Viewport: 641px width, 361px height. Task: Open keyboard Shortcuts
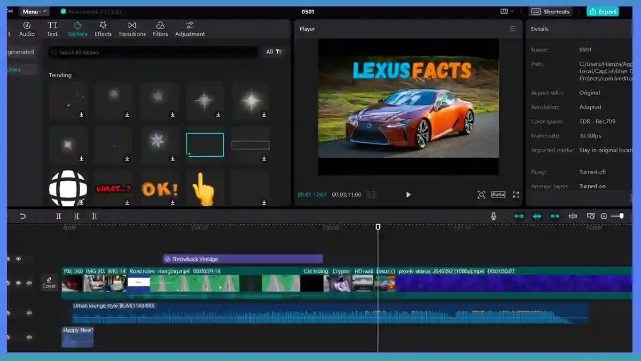tap(551, 11)
